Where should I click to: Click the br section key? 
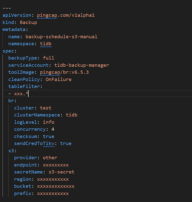coord(11,101)
